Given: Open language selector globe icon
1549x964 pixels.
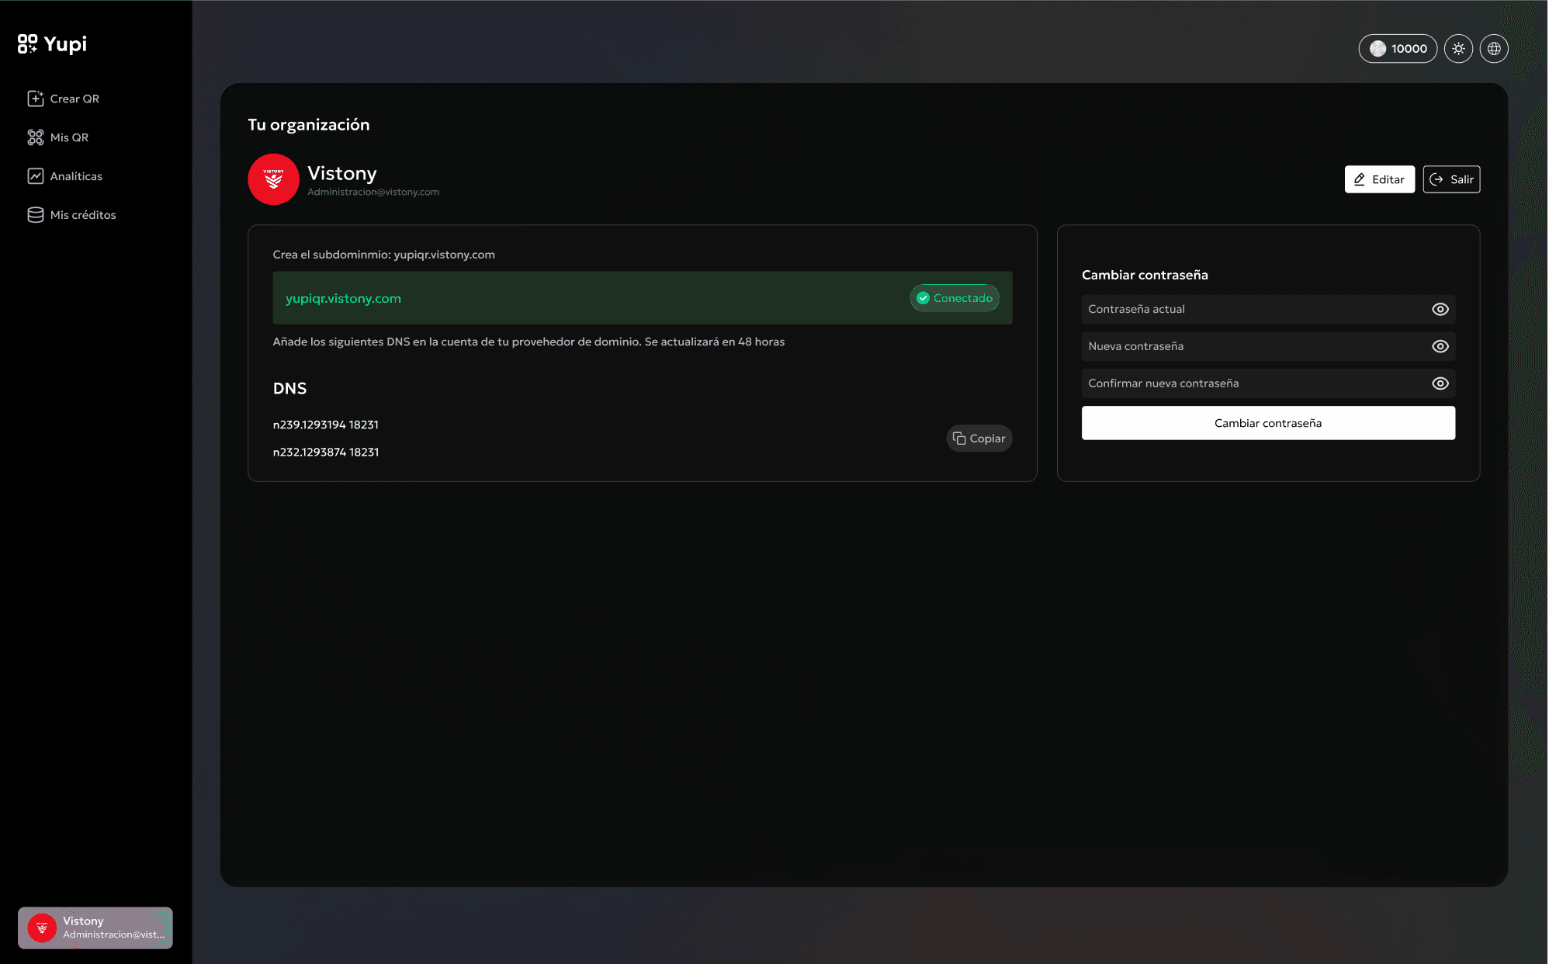Looking at the screenshot, I should click(x=1494, y=49).
